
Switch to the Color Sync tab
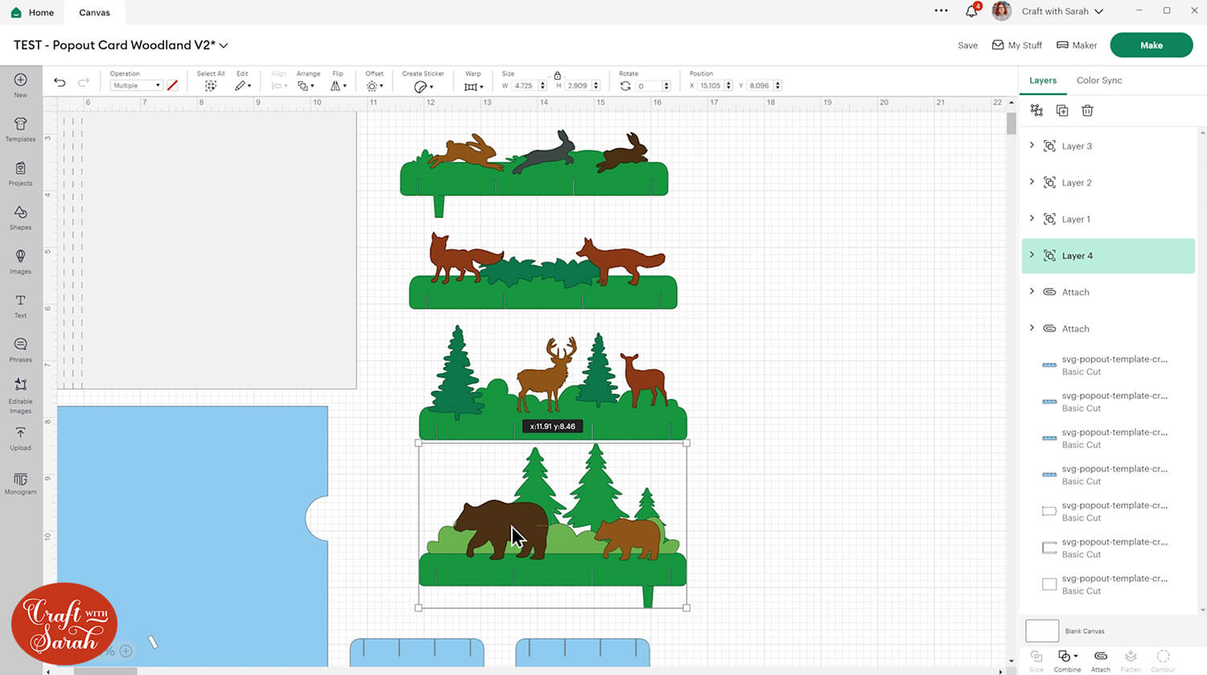1098,80
